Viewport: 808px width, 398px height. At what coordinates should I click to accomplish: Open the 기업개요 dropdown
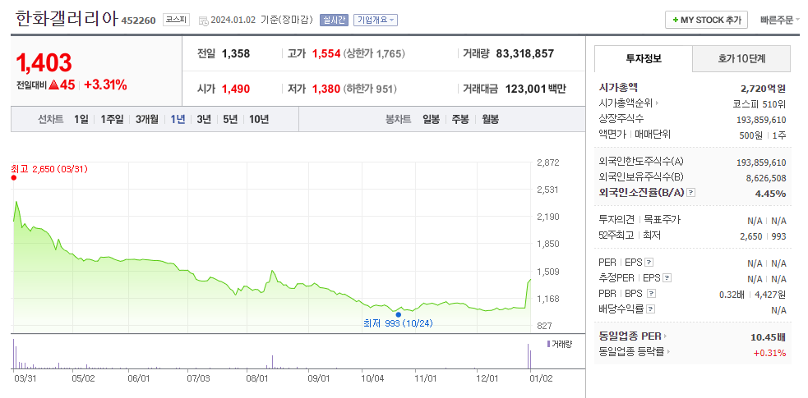[x=375, y=20]
